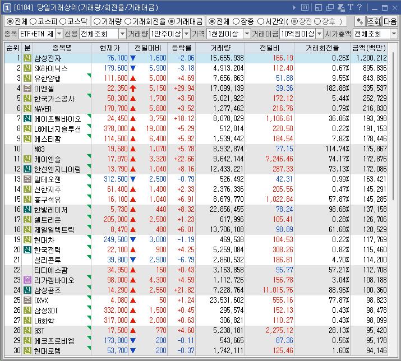The height and width of the screenshot is (361, 401).
Task: Click the 신 badge for GST
Action: [27, 331]
